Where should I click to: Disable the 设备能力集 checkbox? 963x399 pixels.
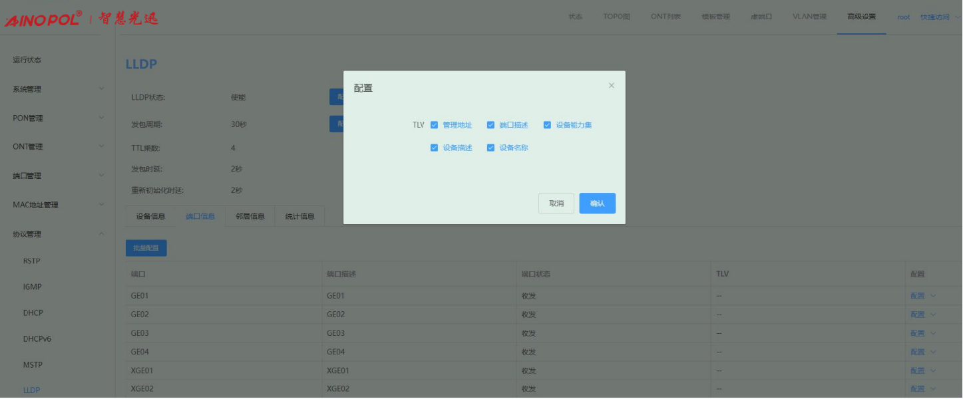pos(548,125)
